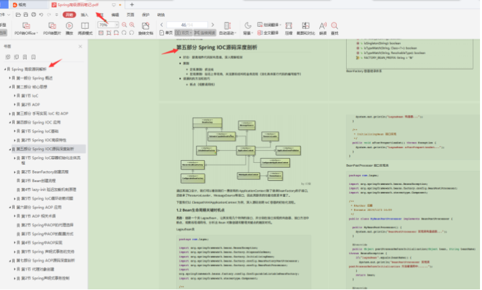Expand 第三部分 手写实现 IoC 和 AOP bookmark
The image size is (482, 290).
[10, 113]
